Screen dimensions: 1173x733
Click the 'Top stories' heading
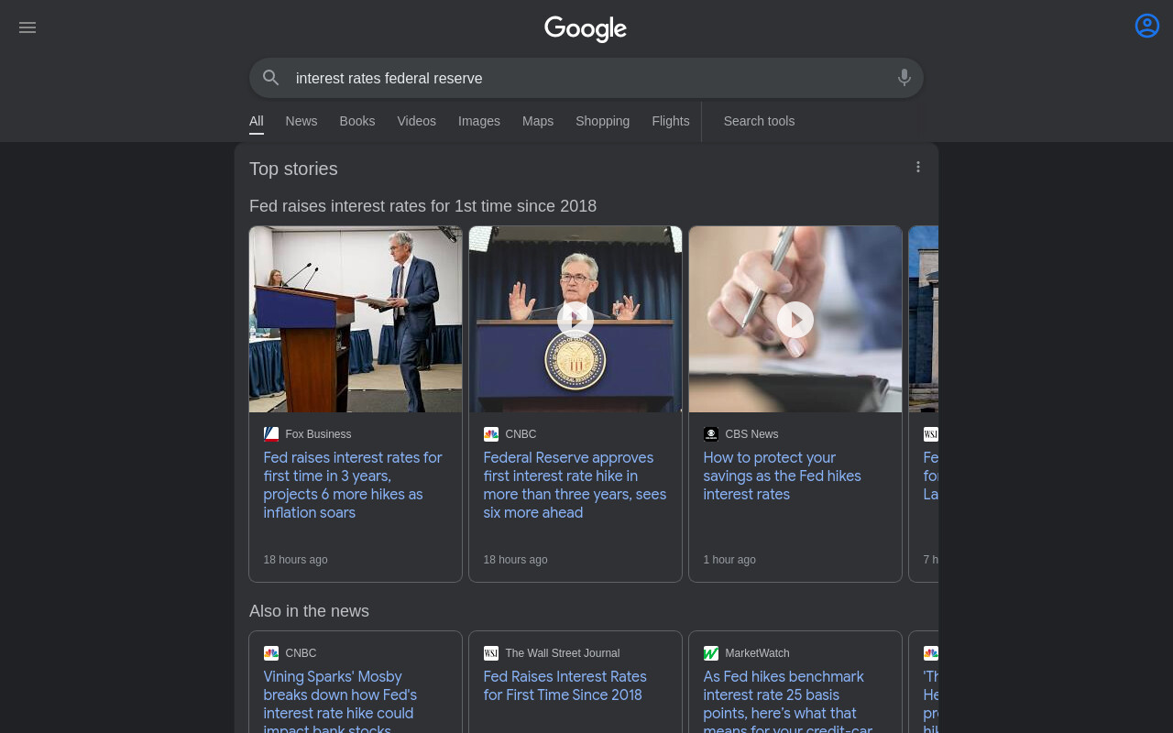(293, 169)
